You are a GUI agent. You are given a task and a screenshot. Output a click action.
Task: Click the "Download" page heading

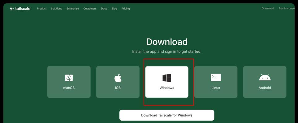pos(167,42)
